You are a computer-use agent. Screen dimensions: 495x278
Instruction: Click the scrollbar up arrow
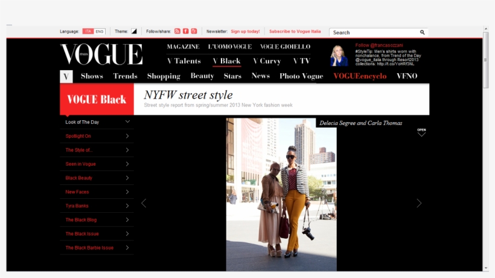tap(485, 29)
